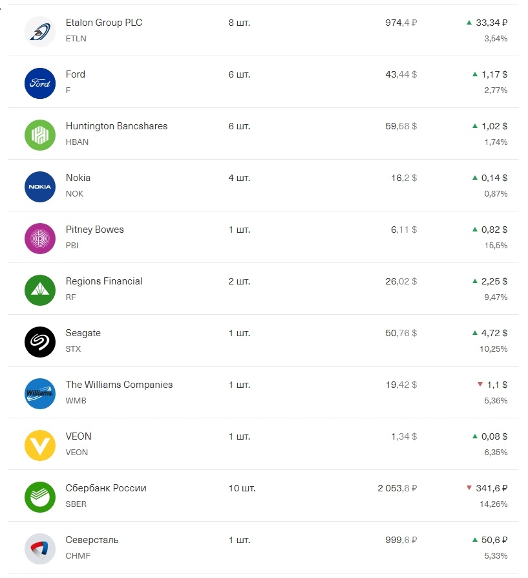Click the 16,2 $ Nokia value
This screenshot has height=578, width=528.
(404, 178)
